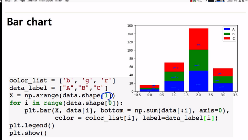Click the y-axis label 40
248x140 pixels.
pyautogui.click(x=131, y=75)
